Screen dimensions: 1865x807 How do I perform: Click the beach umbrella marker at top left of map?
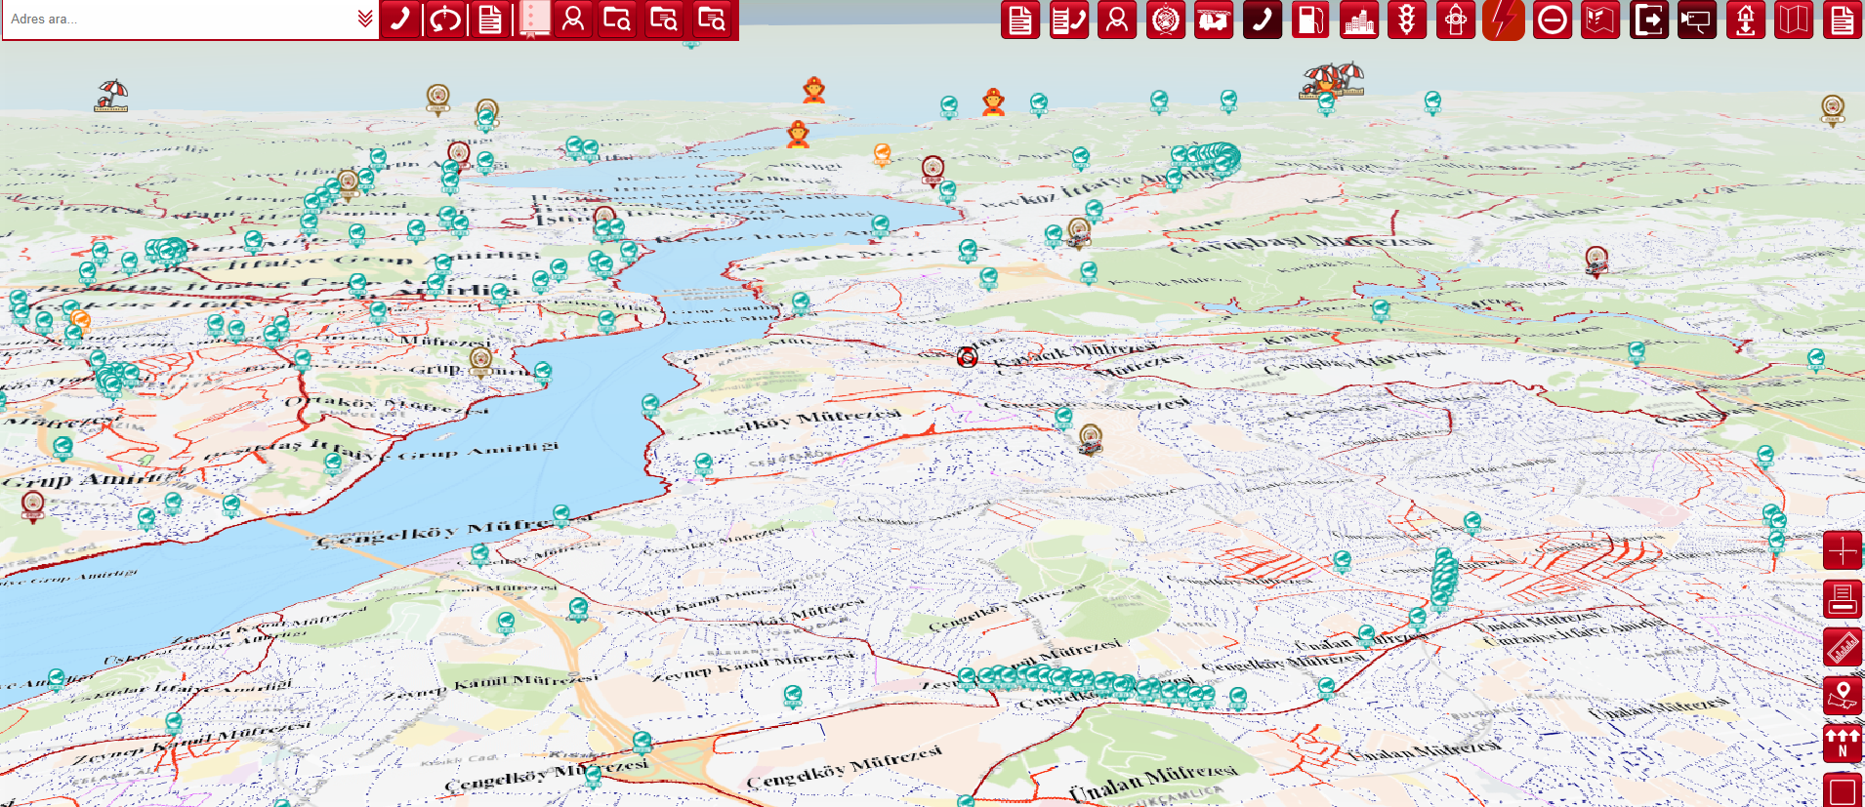pos(111,96)
